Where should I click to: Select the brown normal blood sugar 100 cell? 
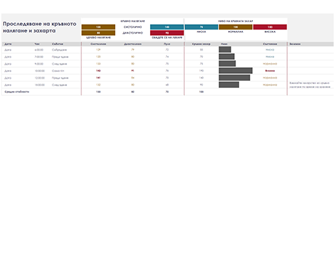[x=235, y=27]
